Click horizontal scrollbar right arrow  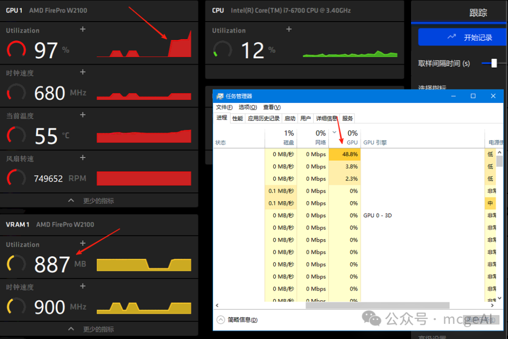(x=492, y=305)
